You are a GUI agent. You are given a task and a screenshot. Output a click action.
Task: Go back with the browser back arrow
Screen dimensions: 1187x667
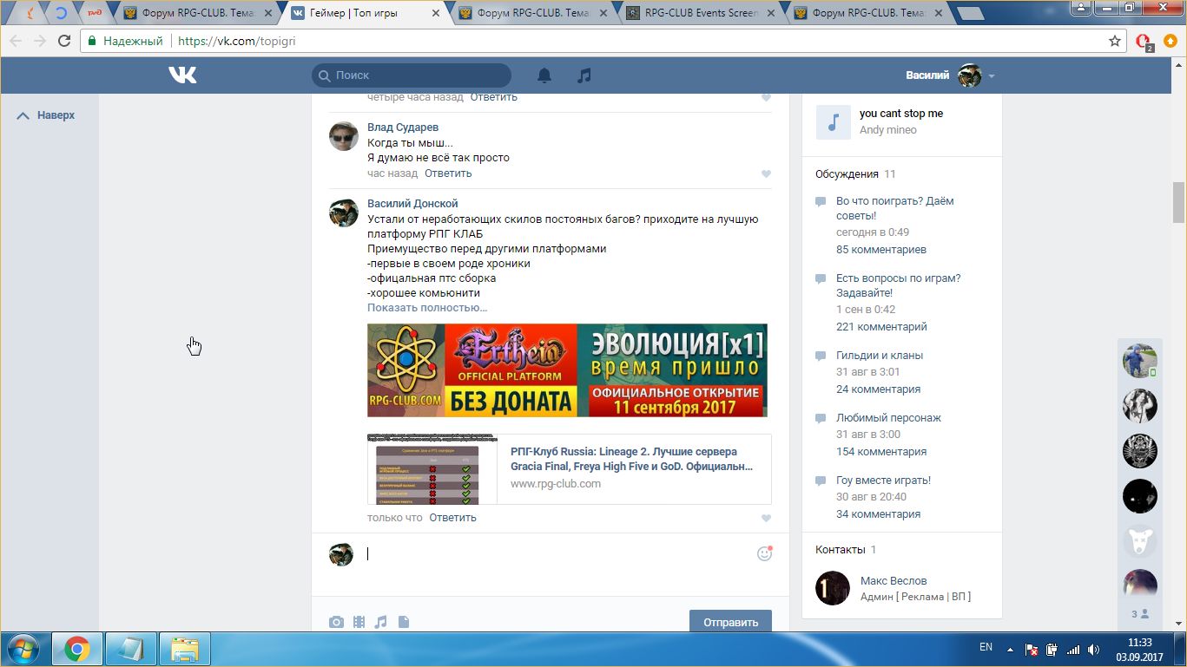click(x=15, y=41)
